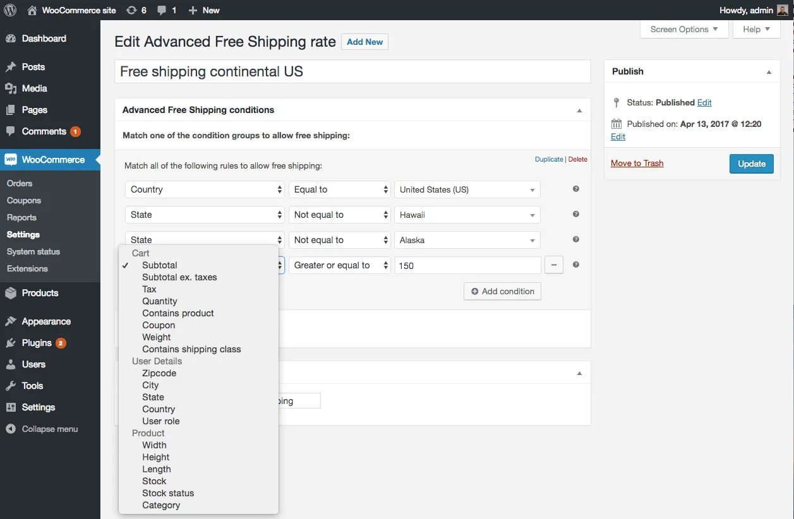Click the Add condition button
Image resolution: width=794 pixels, height=519 pixels.
point(502,291)
